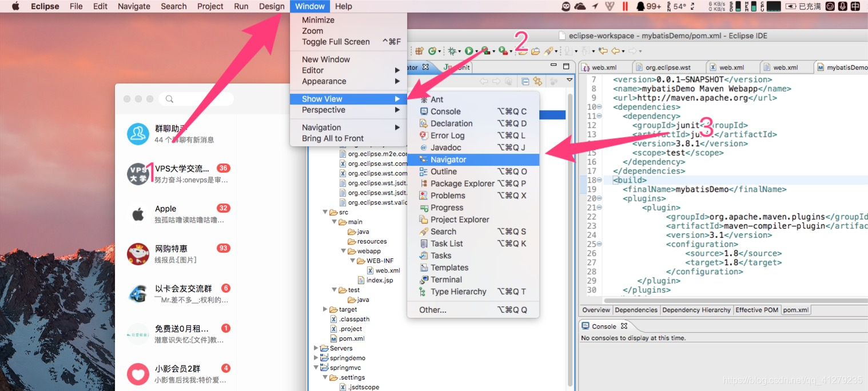Viewport: 868px width, 391px height.
Task: Close the Console view tab
Action: click(x=624, y=326)
